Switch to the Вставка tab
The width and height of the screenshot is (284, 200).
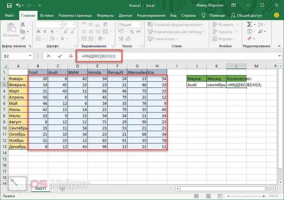click(47, 15)
